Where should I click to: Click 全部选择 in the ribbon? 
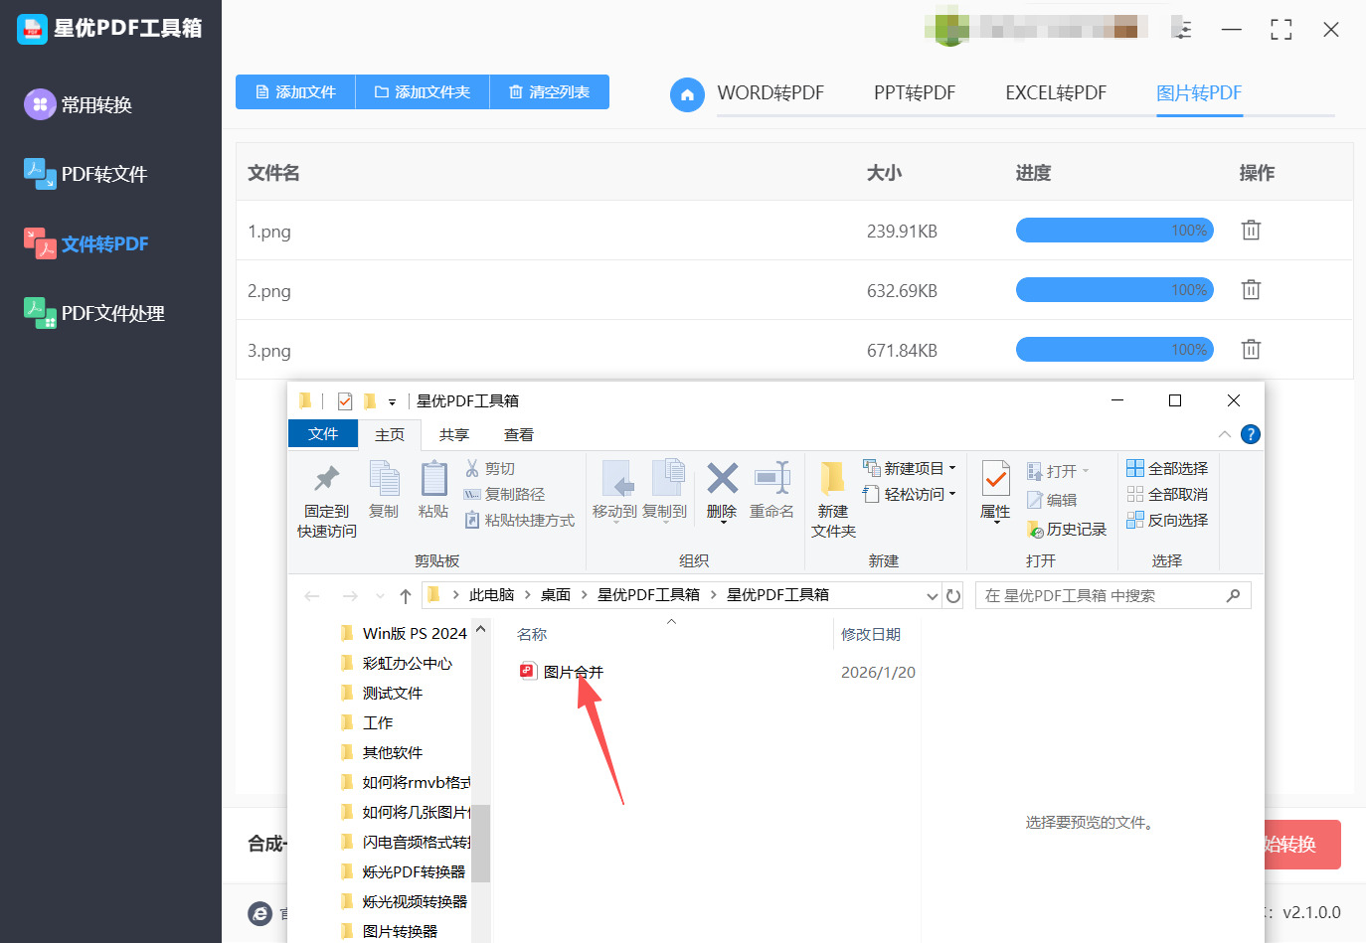[1167, 468]
